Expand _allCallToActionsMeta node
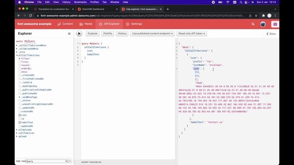The image size is (294, 165). 17,45
